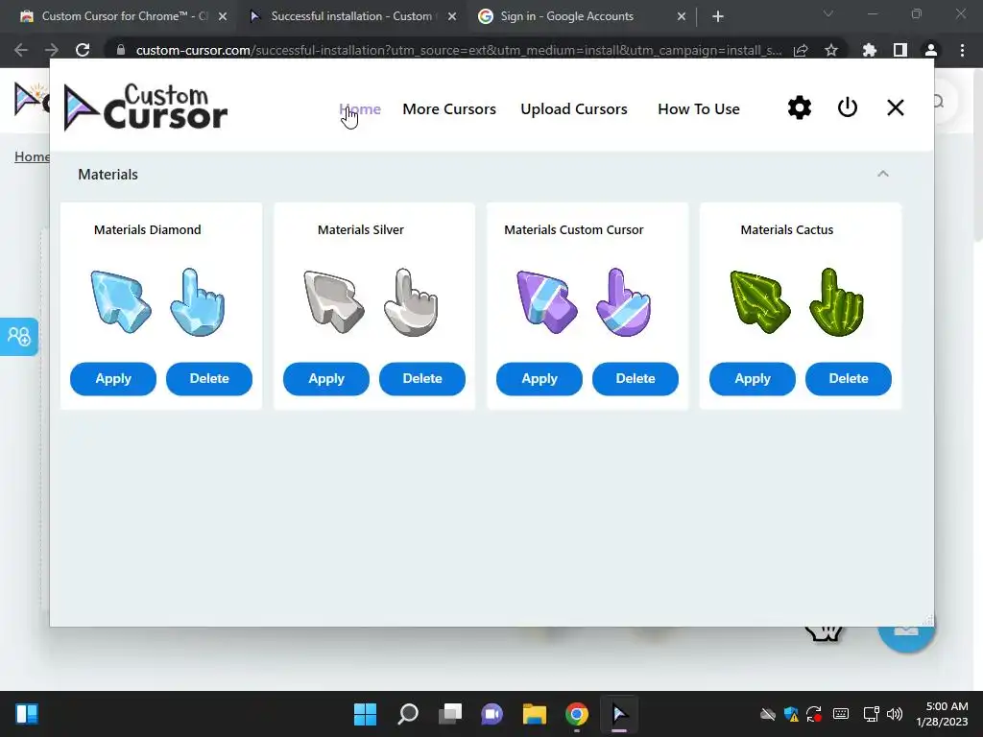Image resolution: width=983 pixels, height=737 pixels.
Task: Go to the Home menu item
Action: point(360,109)
